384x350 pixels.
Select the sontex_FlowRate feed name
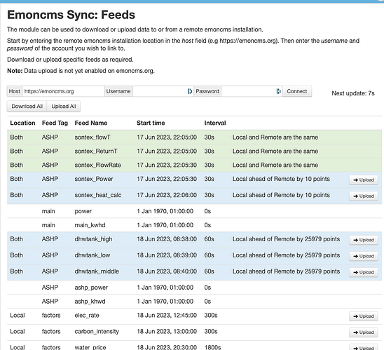pyautogui.click(x=97, y=166)
